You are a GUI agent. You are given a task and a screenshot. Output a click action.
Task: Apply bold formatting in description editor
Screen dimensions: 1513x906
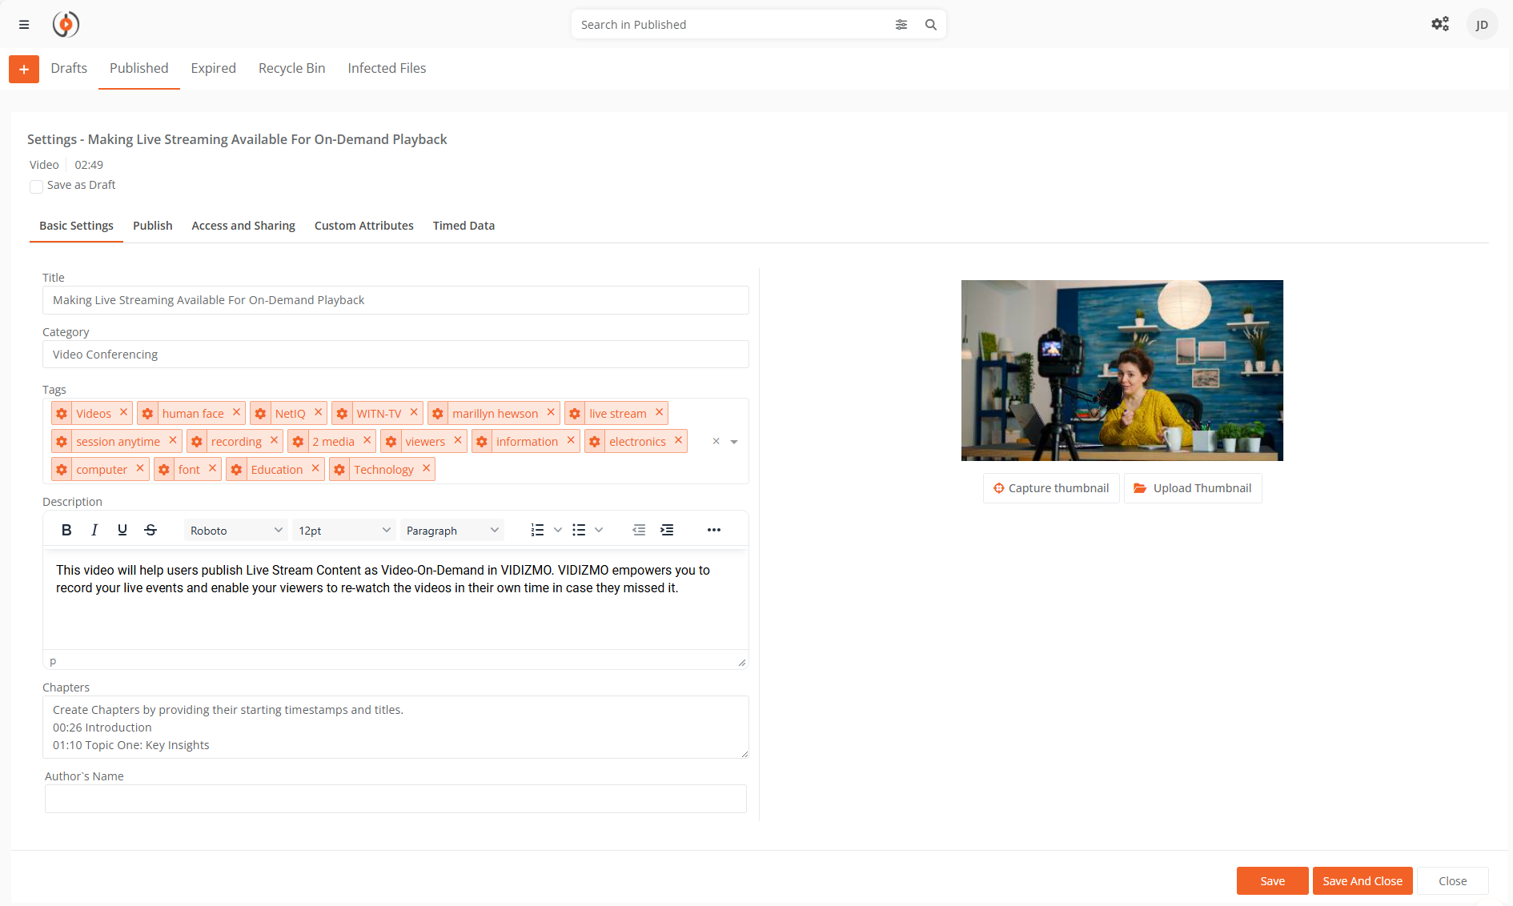click(x=66, y=530)
